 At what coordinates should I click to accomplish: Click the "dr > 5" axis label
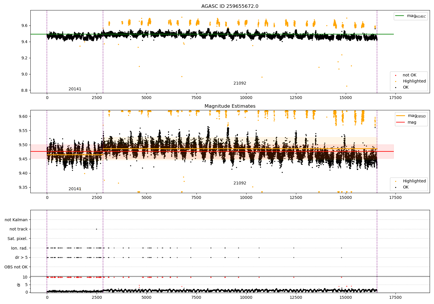click(x=21, y=257)
